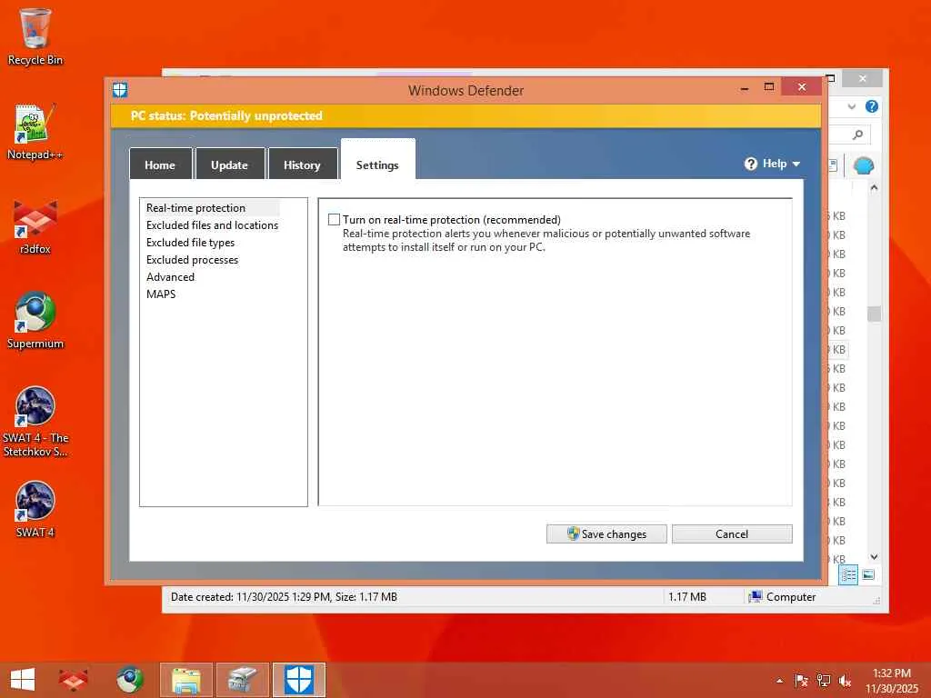Expand the Explorer ribbon chevron
The width and height of the screenshot is (931, 698).
point(851,106)
